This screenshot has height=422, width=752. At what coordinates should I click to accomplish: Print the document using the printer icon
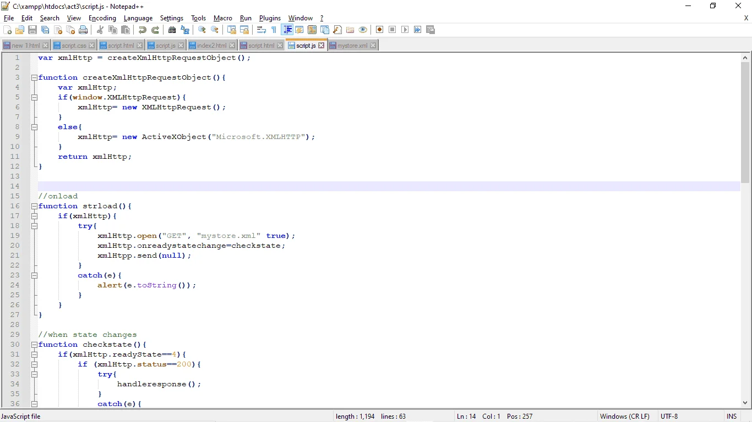pos(83,30)
